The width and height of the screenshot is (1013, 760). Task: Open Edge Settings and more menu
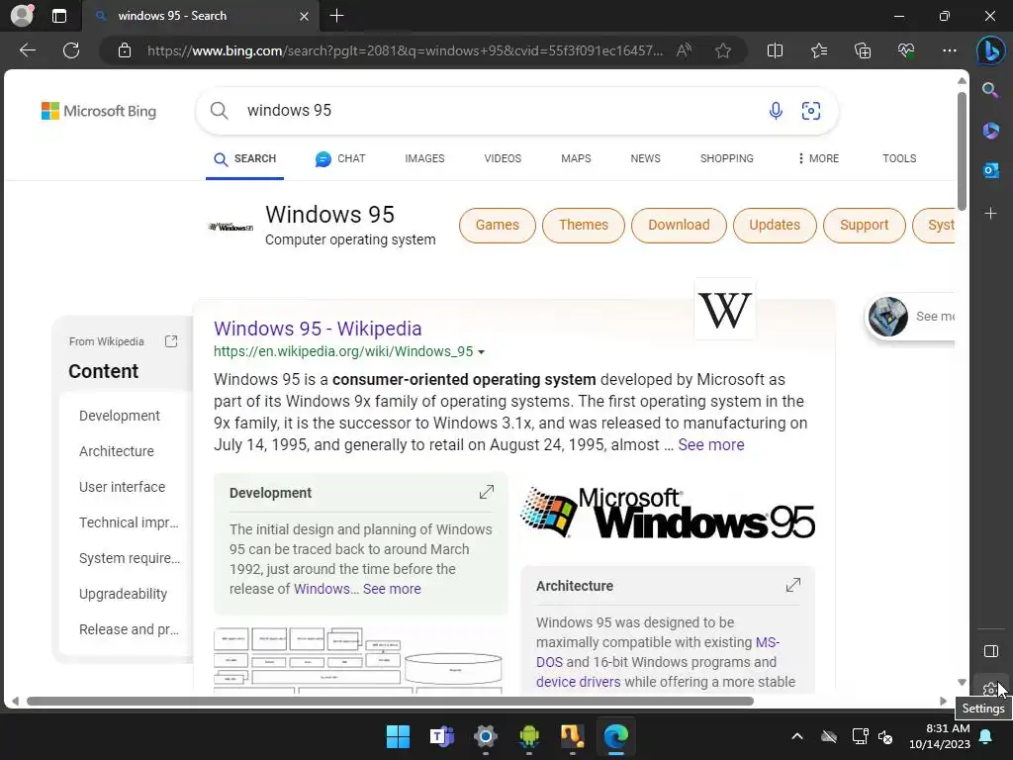point(949,50)
